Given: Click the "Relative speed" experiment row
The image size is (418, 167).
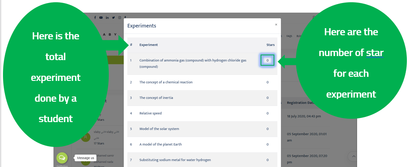Looking at the screenshot, I should [x=150, y=113].
